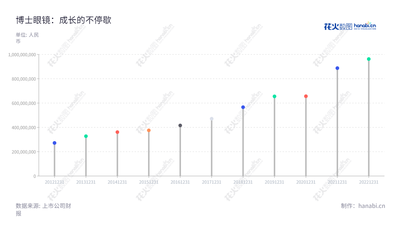Click the 1,000,000,000 y-axis label

pos(22,54)
